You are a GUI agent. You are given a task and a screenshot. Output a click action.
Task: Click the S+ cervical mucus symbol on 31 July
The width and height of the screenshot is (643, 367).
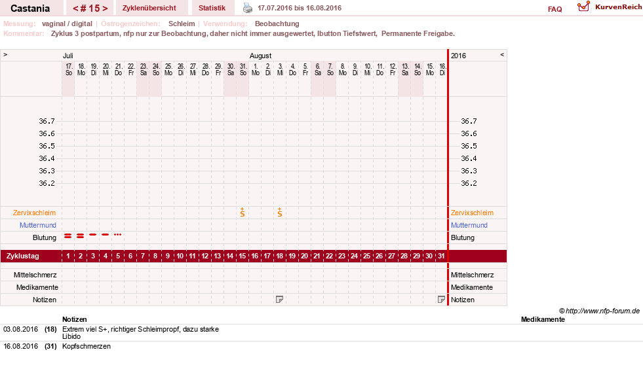coord(243,212)
